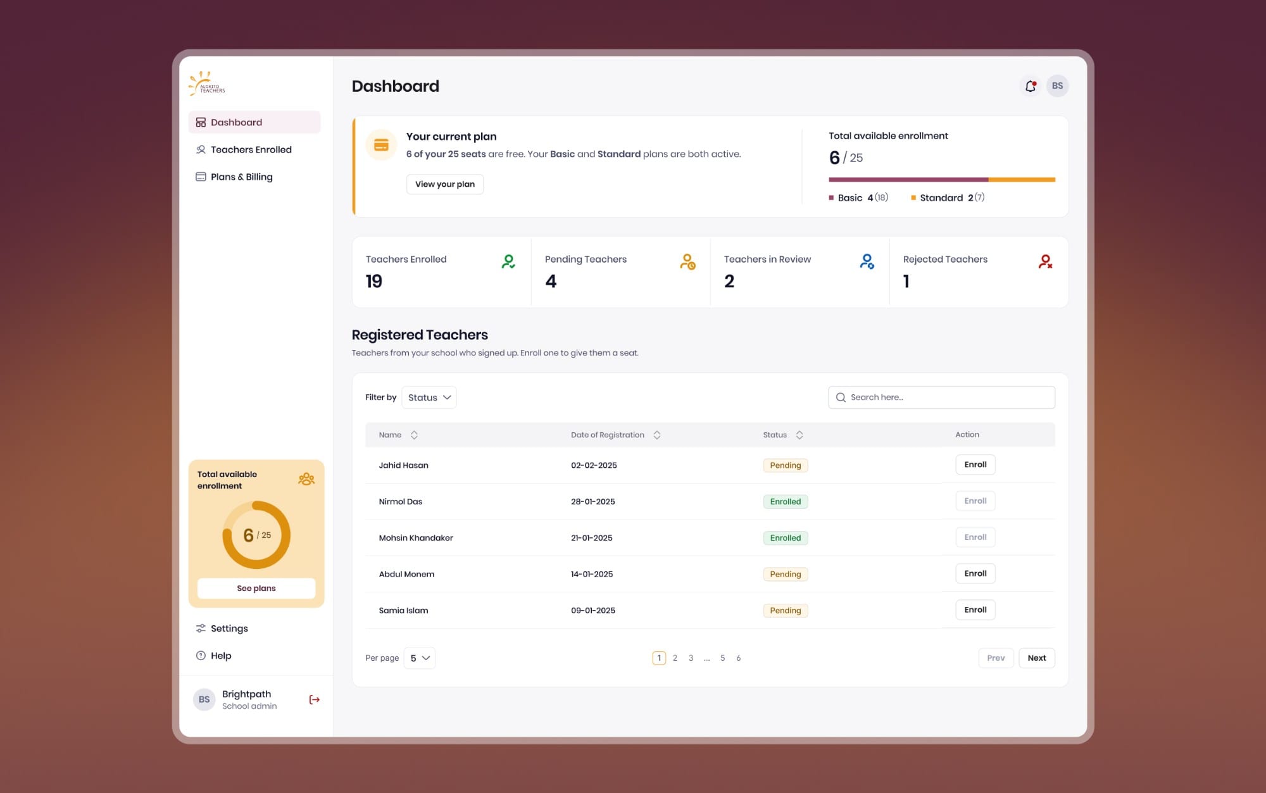This screenshot has height=793, width=1266.
Task: Open the Settings menu item
Action: pos(254,628)
